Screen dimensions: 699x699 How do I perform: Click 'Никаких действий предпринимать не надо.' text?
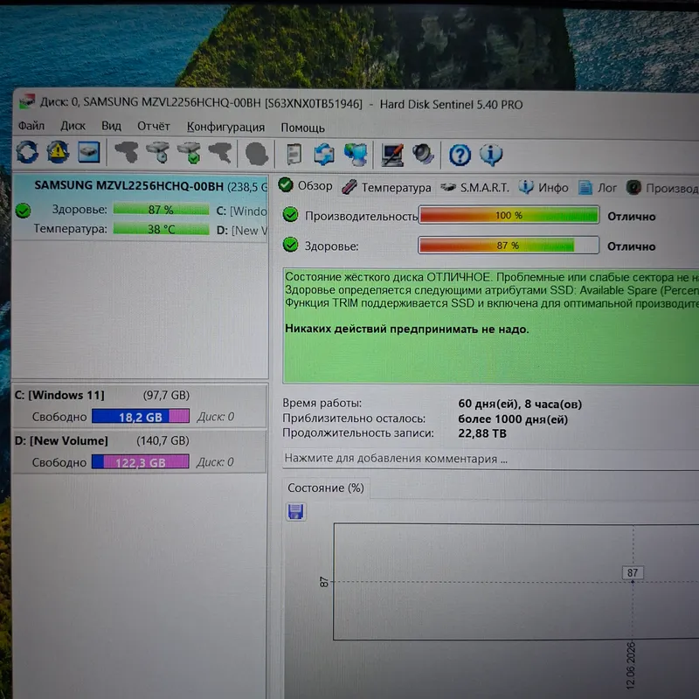406,329
